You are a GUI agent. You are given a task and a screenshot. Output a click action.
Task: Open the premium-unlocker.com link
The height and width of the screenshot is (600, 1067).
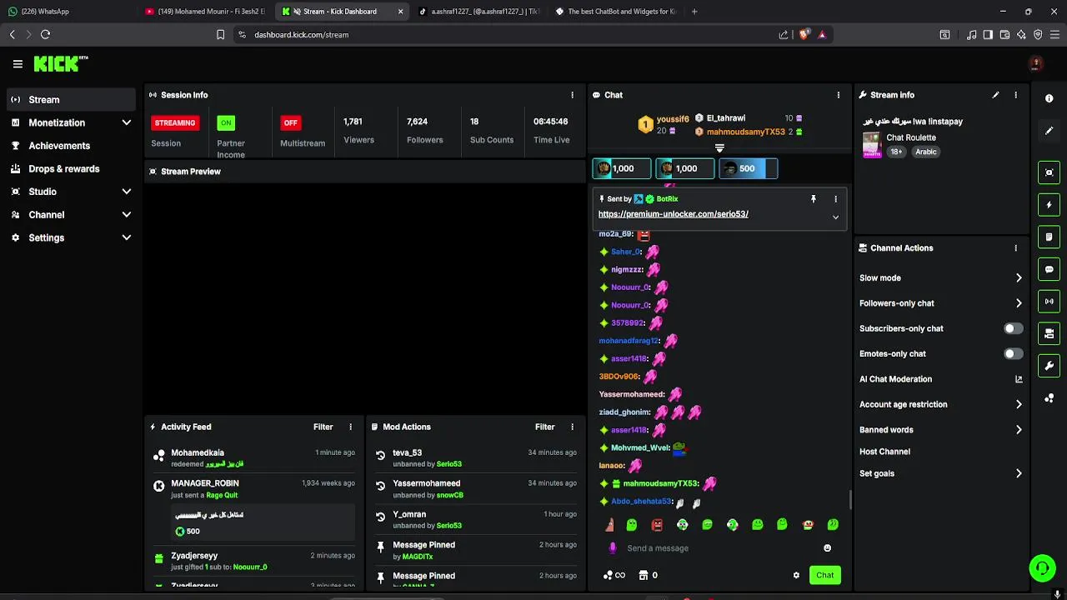(x=673, y=214)
